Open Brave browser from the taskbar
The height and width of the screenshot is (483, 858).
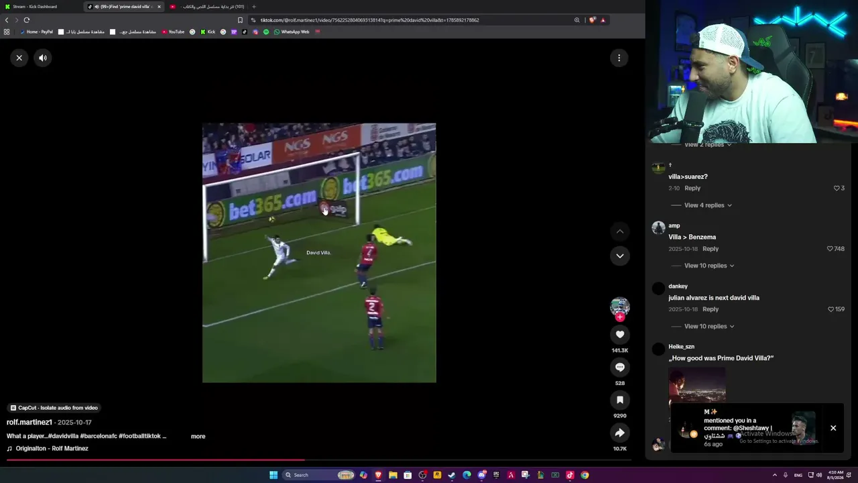coord(378,475)
